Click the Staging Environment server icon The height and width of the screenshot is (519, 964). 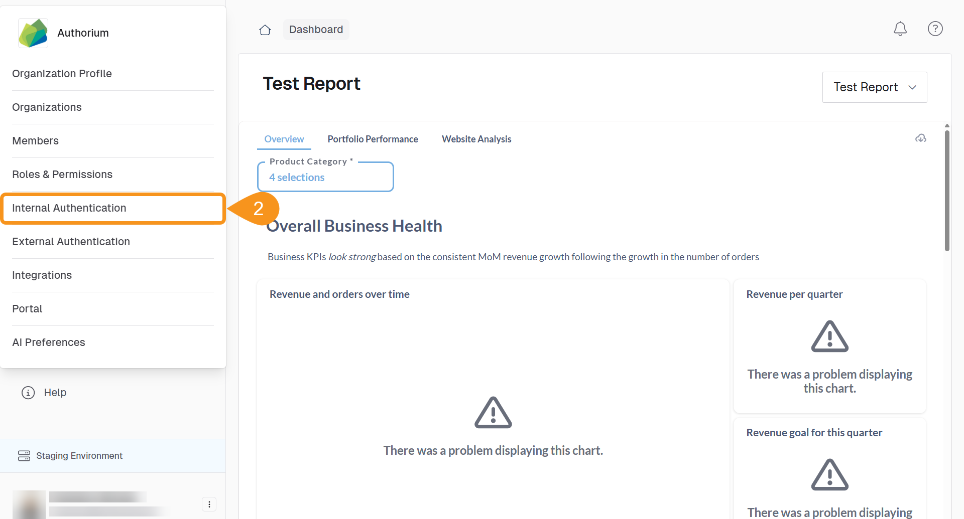pos(24,455)
